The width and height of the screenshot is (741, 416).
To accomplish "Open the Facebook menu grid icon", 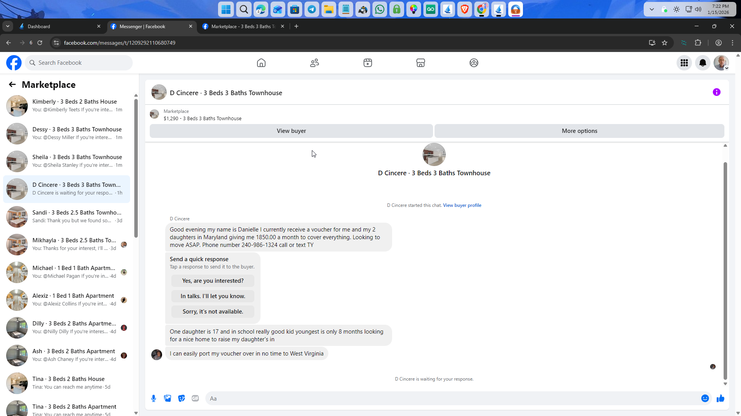I will tap(684, 63).
